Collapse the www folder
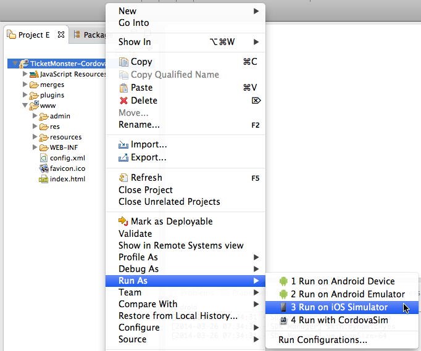The height and width of the screenshot is (351, 421). (25, 105)
